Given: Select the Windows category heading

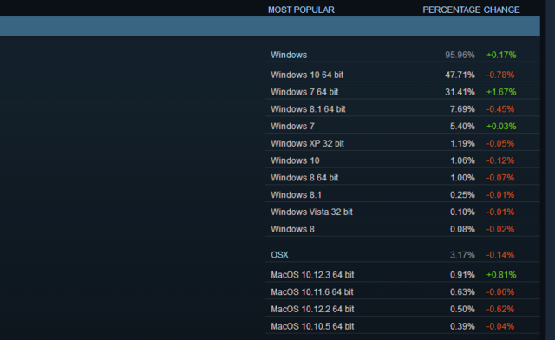Looking at the screenshot, I should tap(289, 55).
